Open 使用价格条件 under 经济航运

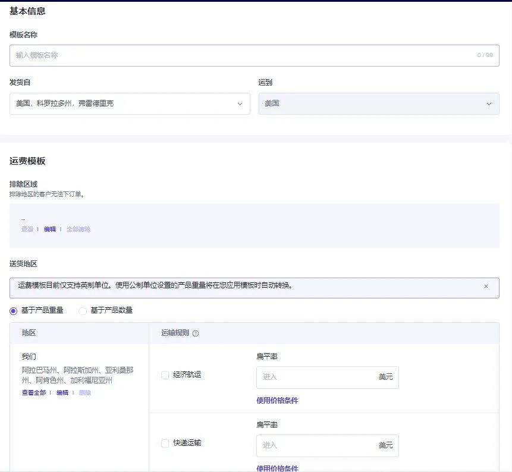coord(277,400)
